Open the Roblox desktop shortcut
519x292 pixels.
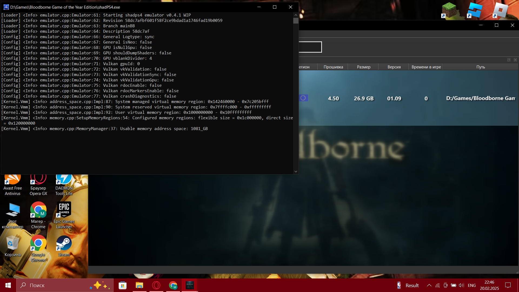point(500,10)
